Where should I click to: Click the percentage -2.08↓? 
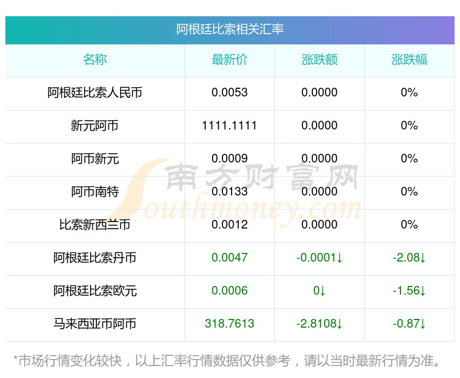[x=409, y=258]
